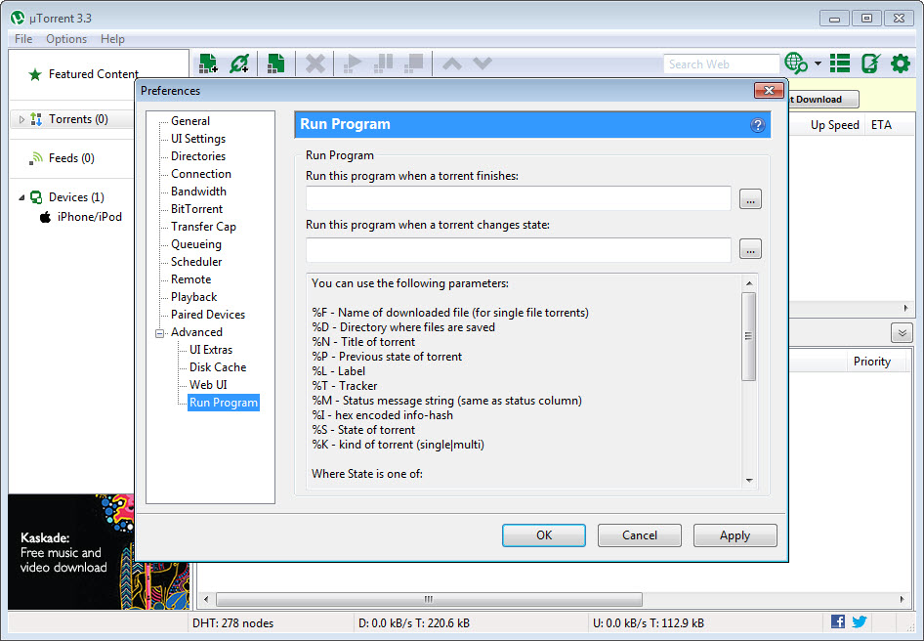The width and height of the screenshot is (924, 641).
Task: Select Remote in the preferences tree
Action: pos(190,279)
